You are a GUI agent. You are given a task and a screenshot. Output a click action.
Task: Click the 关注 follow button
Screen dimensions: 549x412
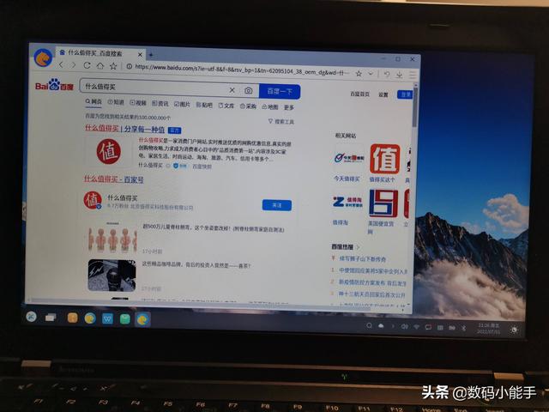pos(276,205)
